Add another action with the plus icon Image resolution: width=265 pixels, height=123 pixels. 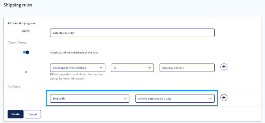coord(224,97)
